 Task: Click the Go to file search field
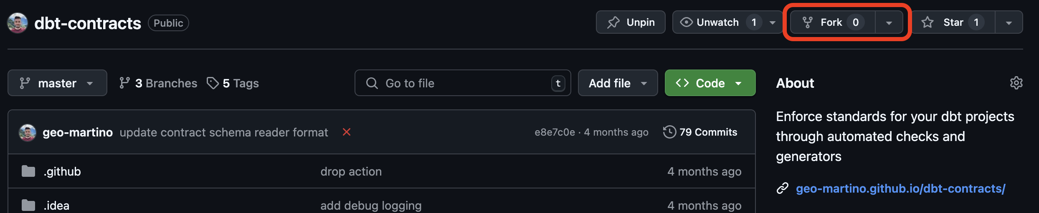point(463,83)
